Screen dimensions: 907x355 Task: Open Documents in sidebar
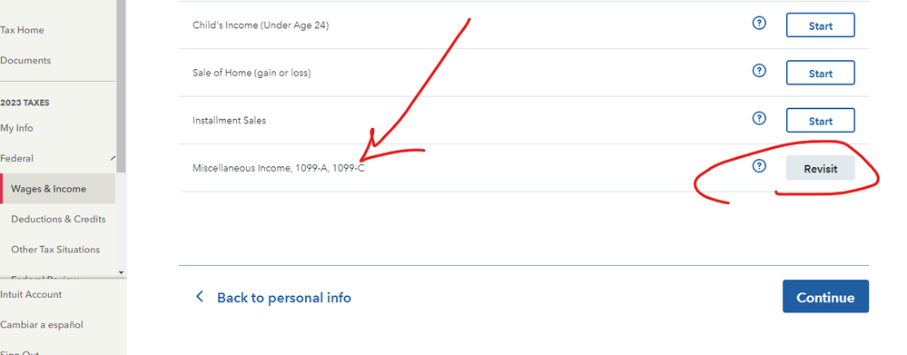click(x=25, y=60)
